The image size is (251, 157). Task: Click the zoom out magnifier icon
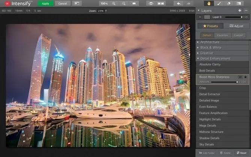click(124, 3)
